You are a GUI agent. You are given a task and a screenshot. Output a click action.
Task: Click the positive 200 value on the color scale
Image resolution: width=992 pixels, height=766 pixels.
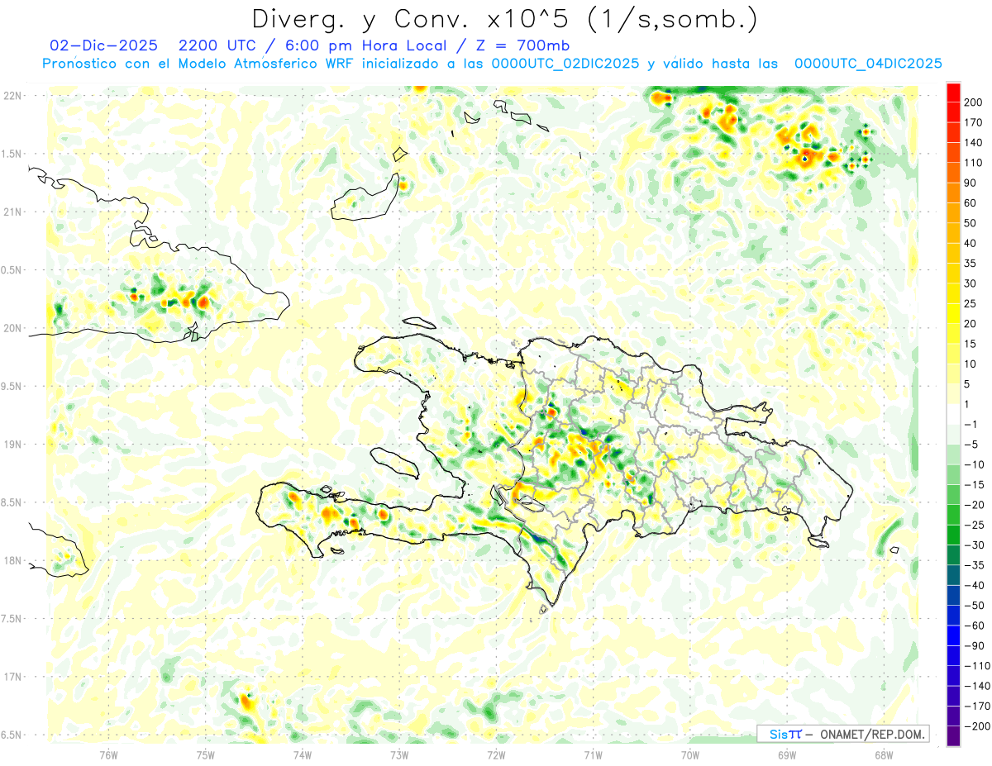(x=973, y=102)
